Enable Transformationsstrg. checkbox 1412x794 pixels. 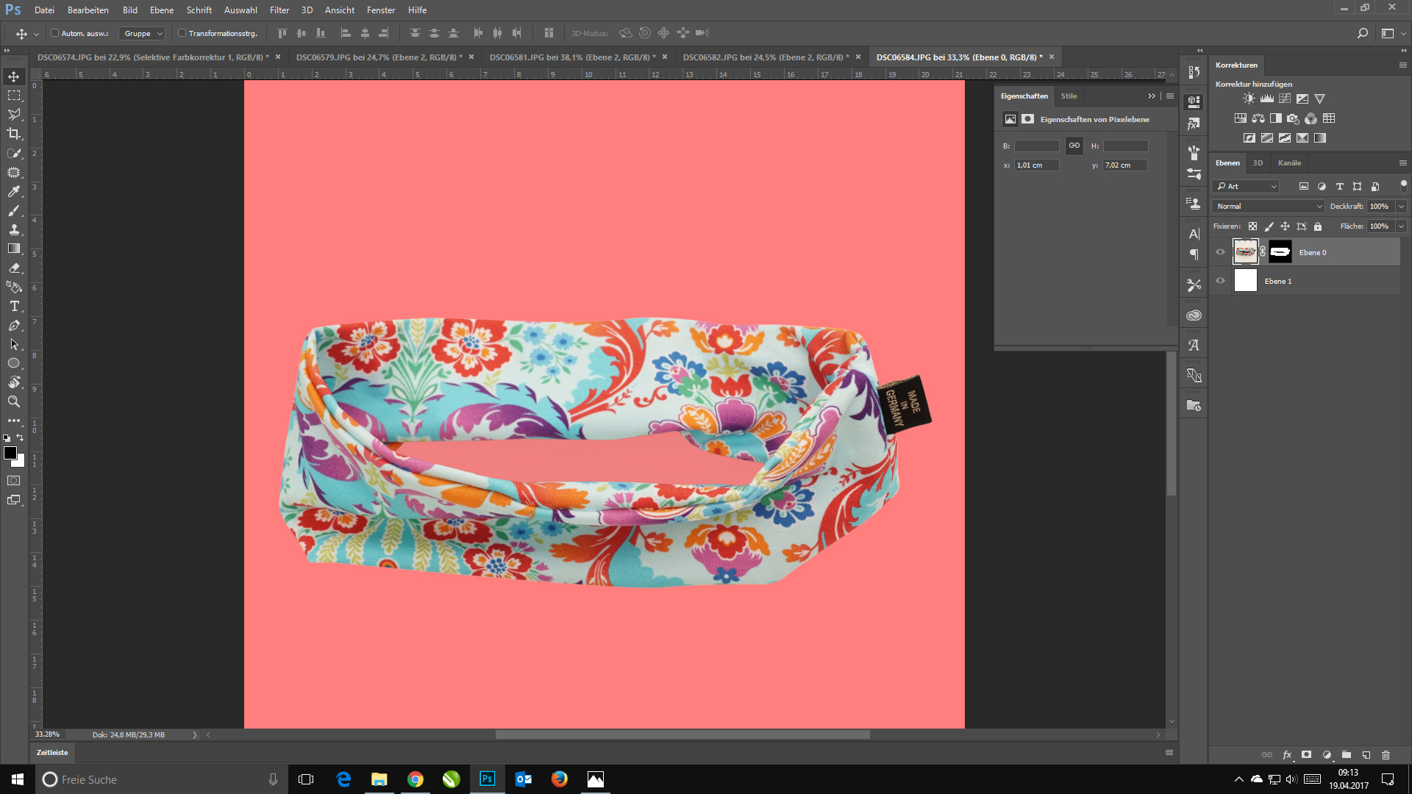coord(182,33)
